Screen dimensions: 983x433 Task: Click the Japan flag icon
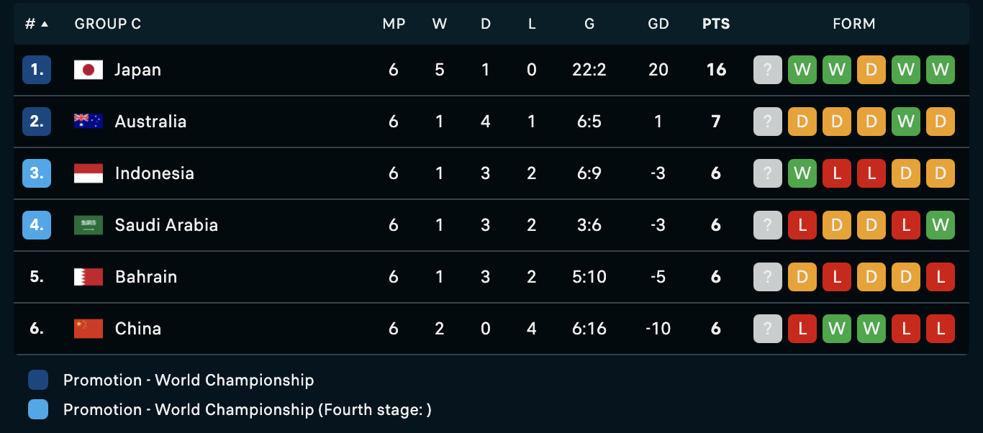[x=89, y=70]
